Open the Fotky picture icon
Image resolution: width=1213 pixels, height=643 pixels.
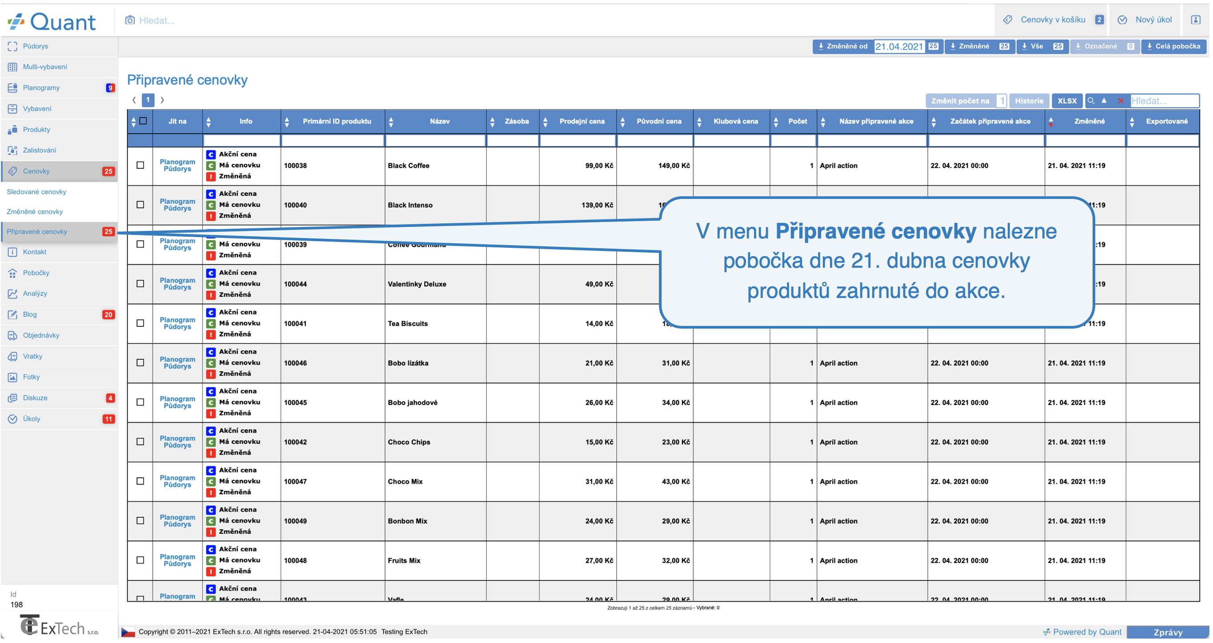13,377
